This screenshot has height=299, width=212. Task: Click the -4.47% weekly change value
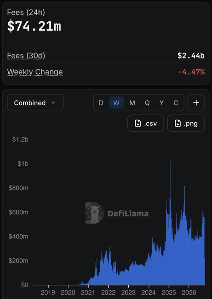[x=191, y=72]
